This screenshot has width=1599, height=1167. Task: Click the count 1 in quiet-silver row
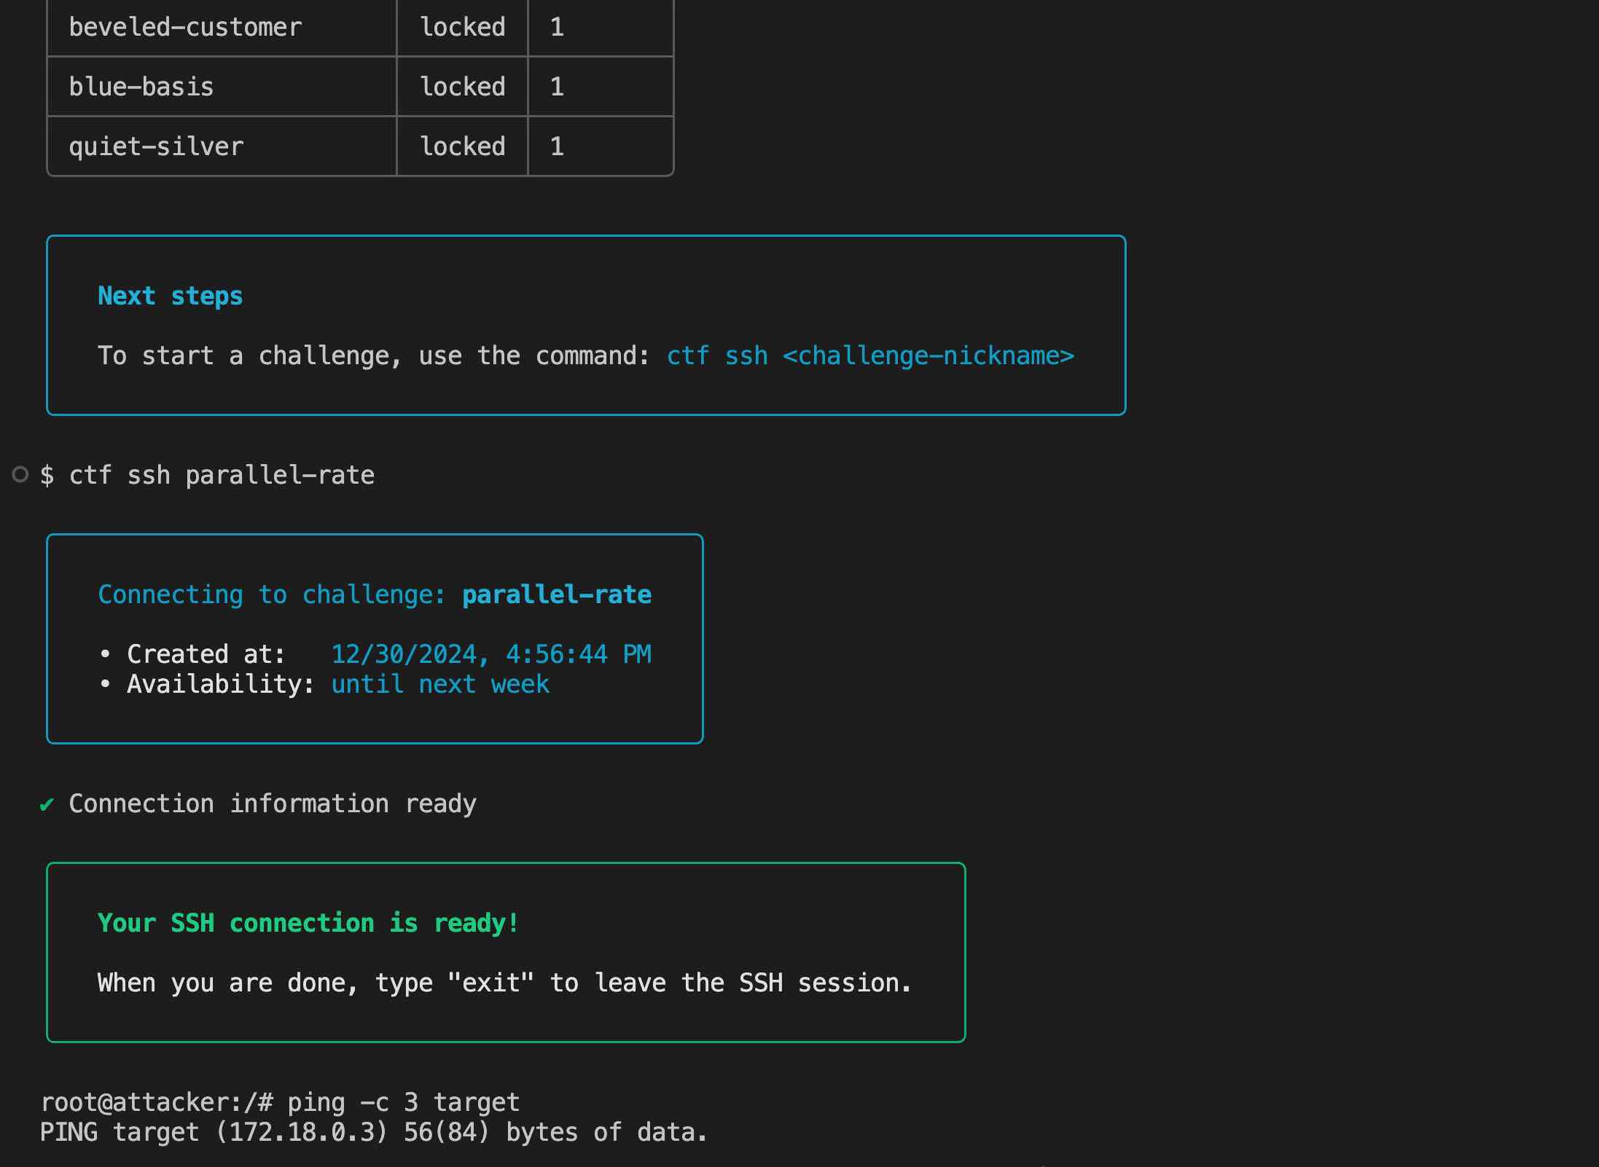[x=557, y=146]
